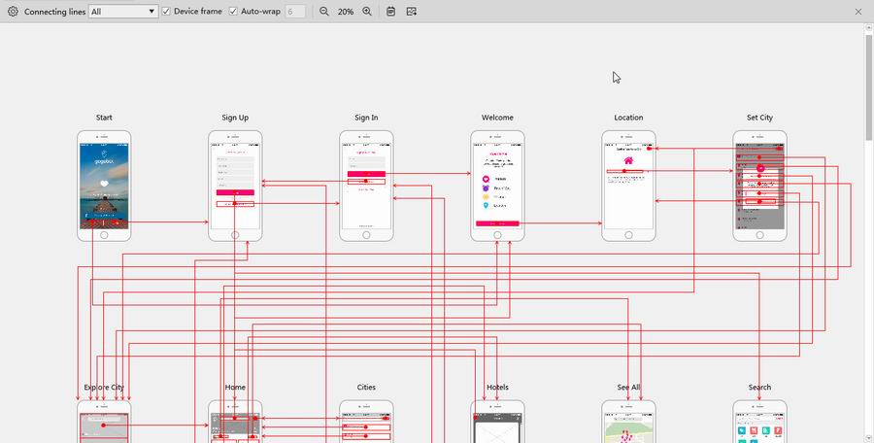Click the Search screen label
Viewport: 874px width, 443px height.
[759, 388]
